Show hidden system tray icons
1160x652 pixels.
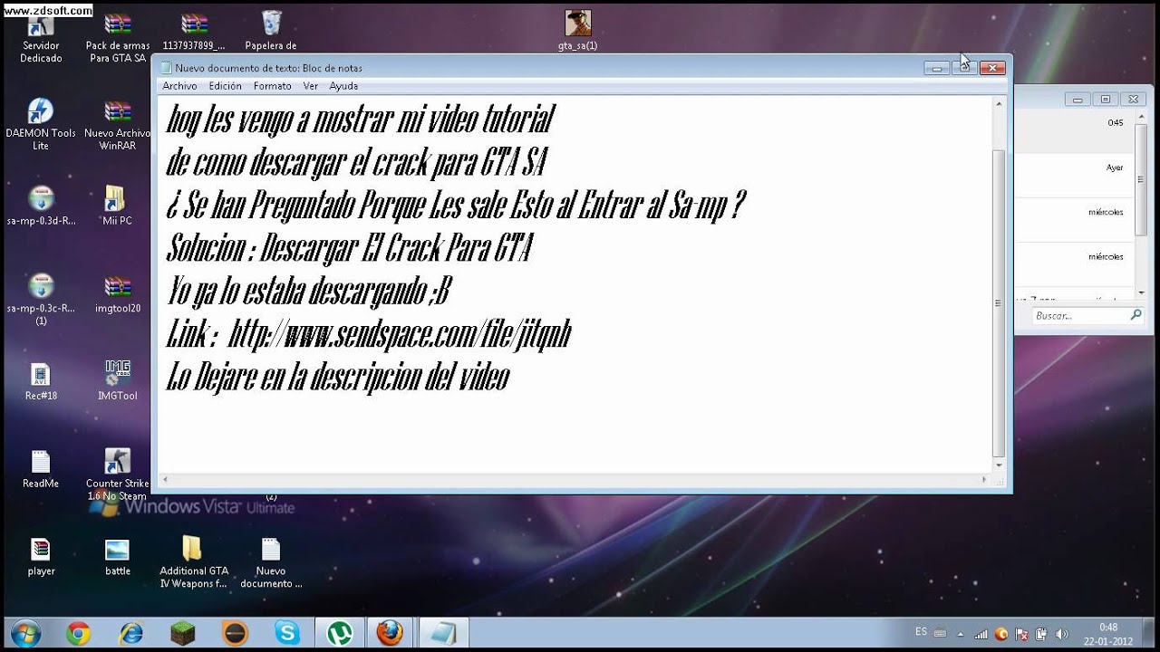point(962,634)
